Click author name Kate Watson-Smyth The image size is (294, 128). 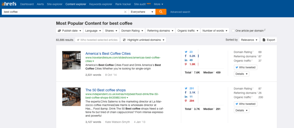(x=117, y=122)
